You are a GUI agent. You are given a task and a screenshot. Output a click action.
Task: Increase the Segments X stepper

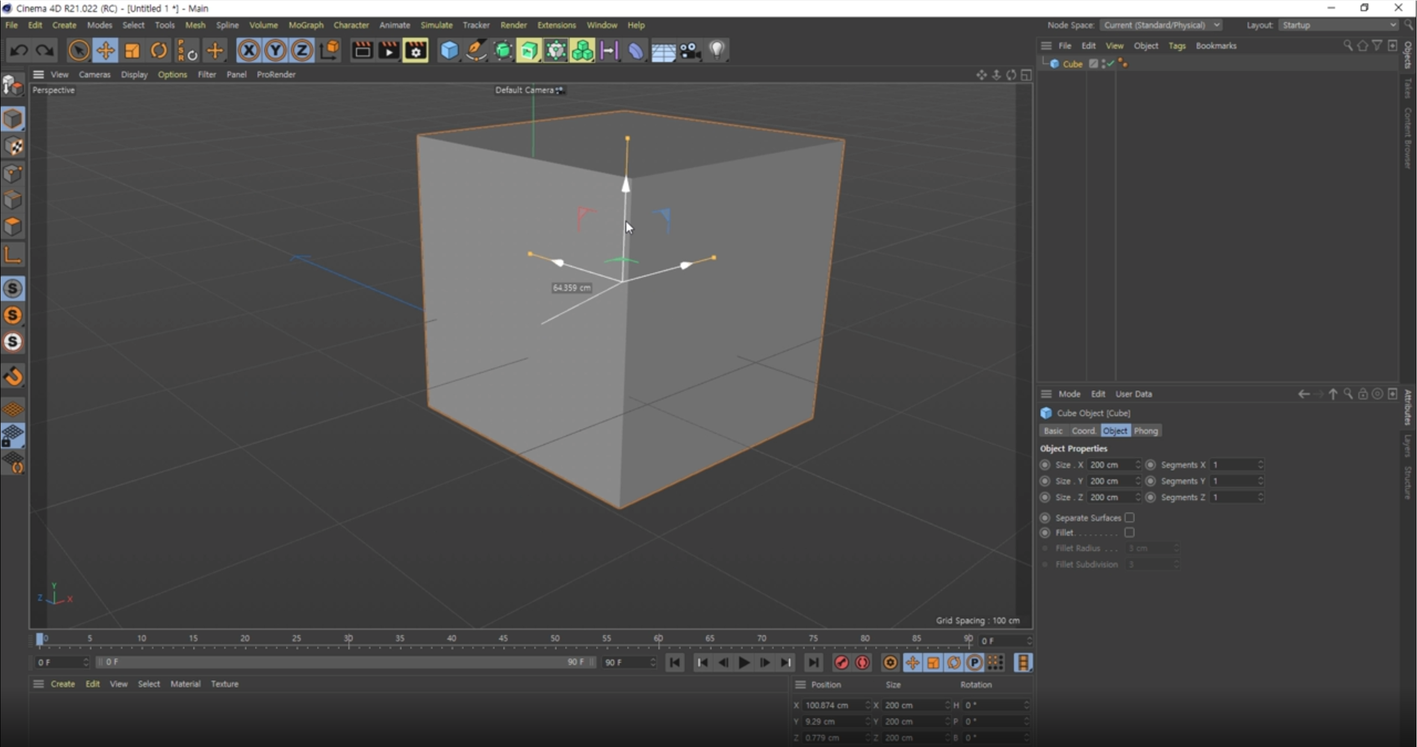coord(1260,462)
